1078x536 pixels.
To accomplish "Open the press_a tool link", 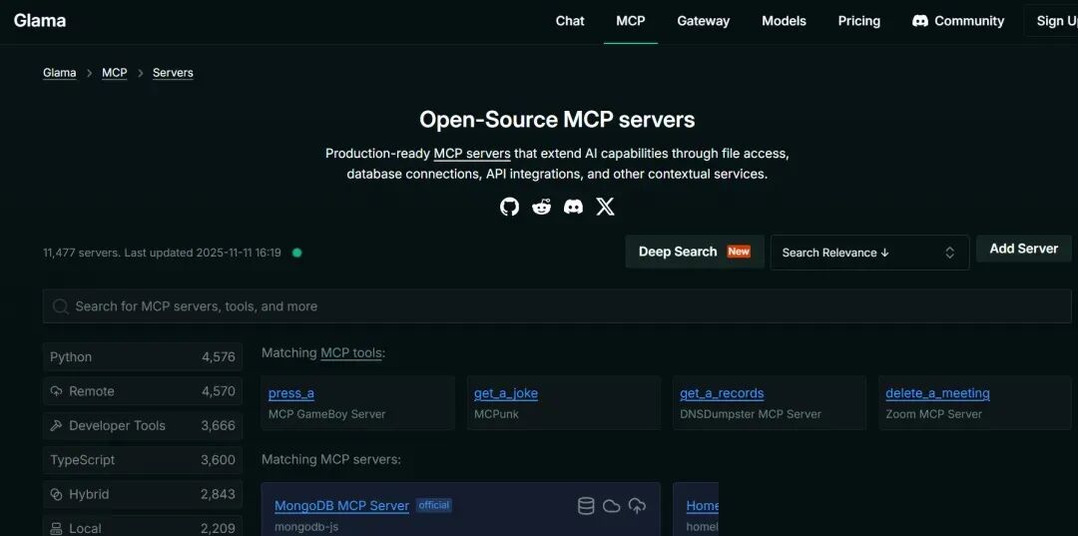I will point(290,393).
